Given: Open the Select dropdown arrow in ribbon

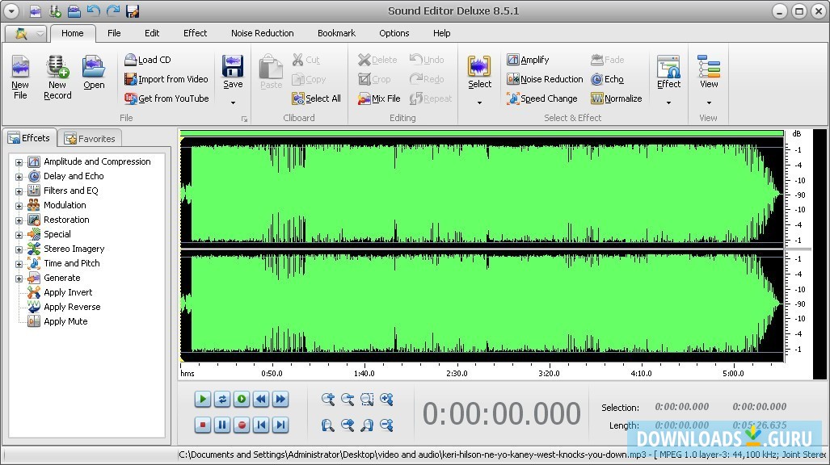Looking at the screenshot, I should (479, 103).
